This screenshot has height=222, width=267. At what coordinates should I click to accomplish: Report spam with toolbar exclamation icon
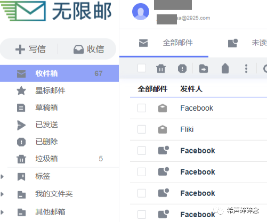click(x=182, y=69)
